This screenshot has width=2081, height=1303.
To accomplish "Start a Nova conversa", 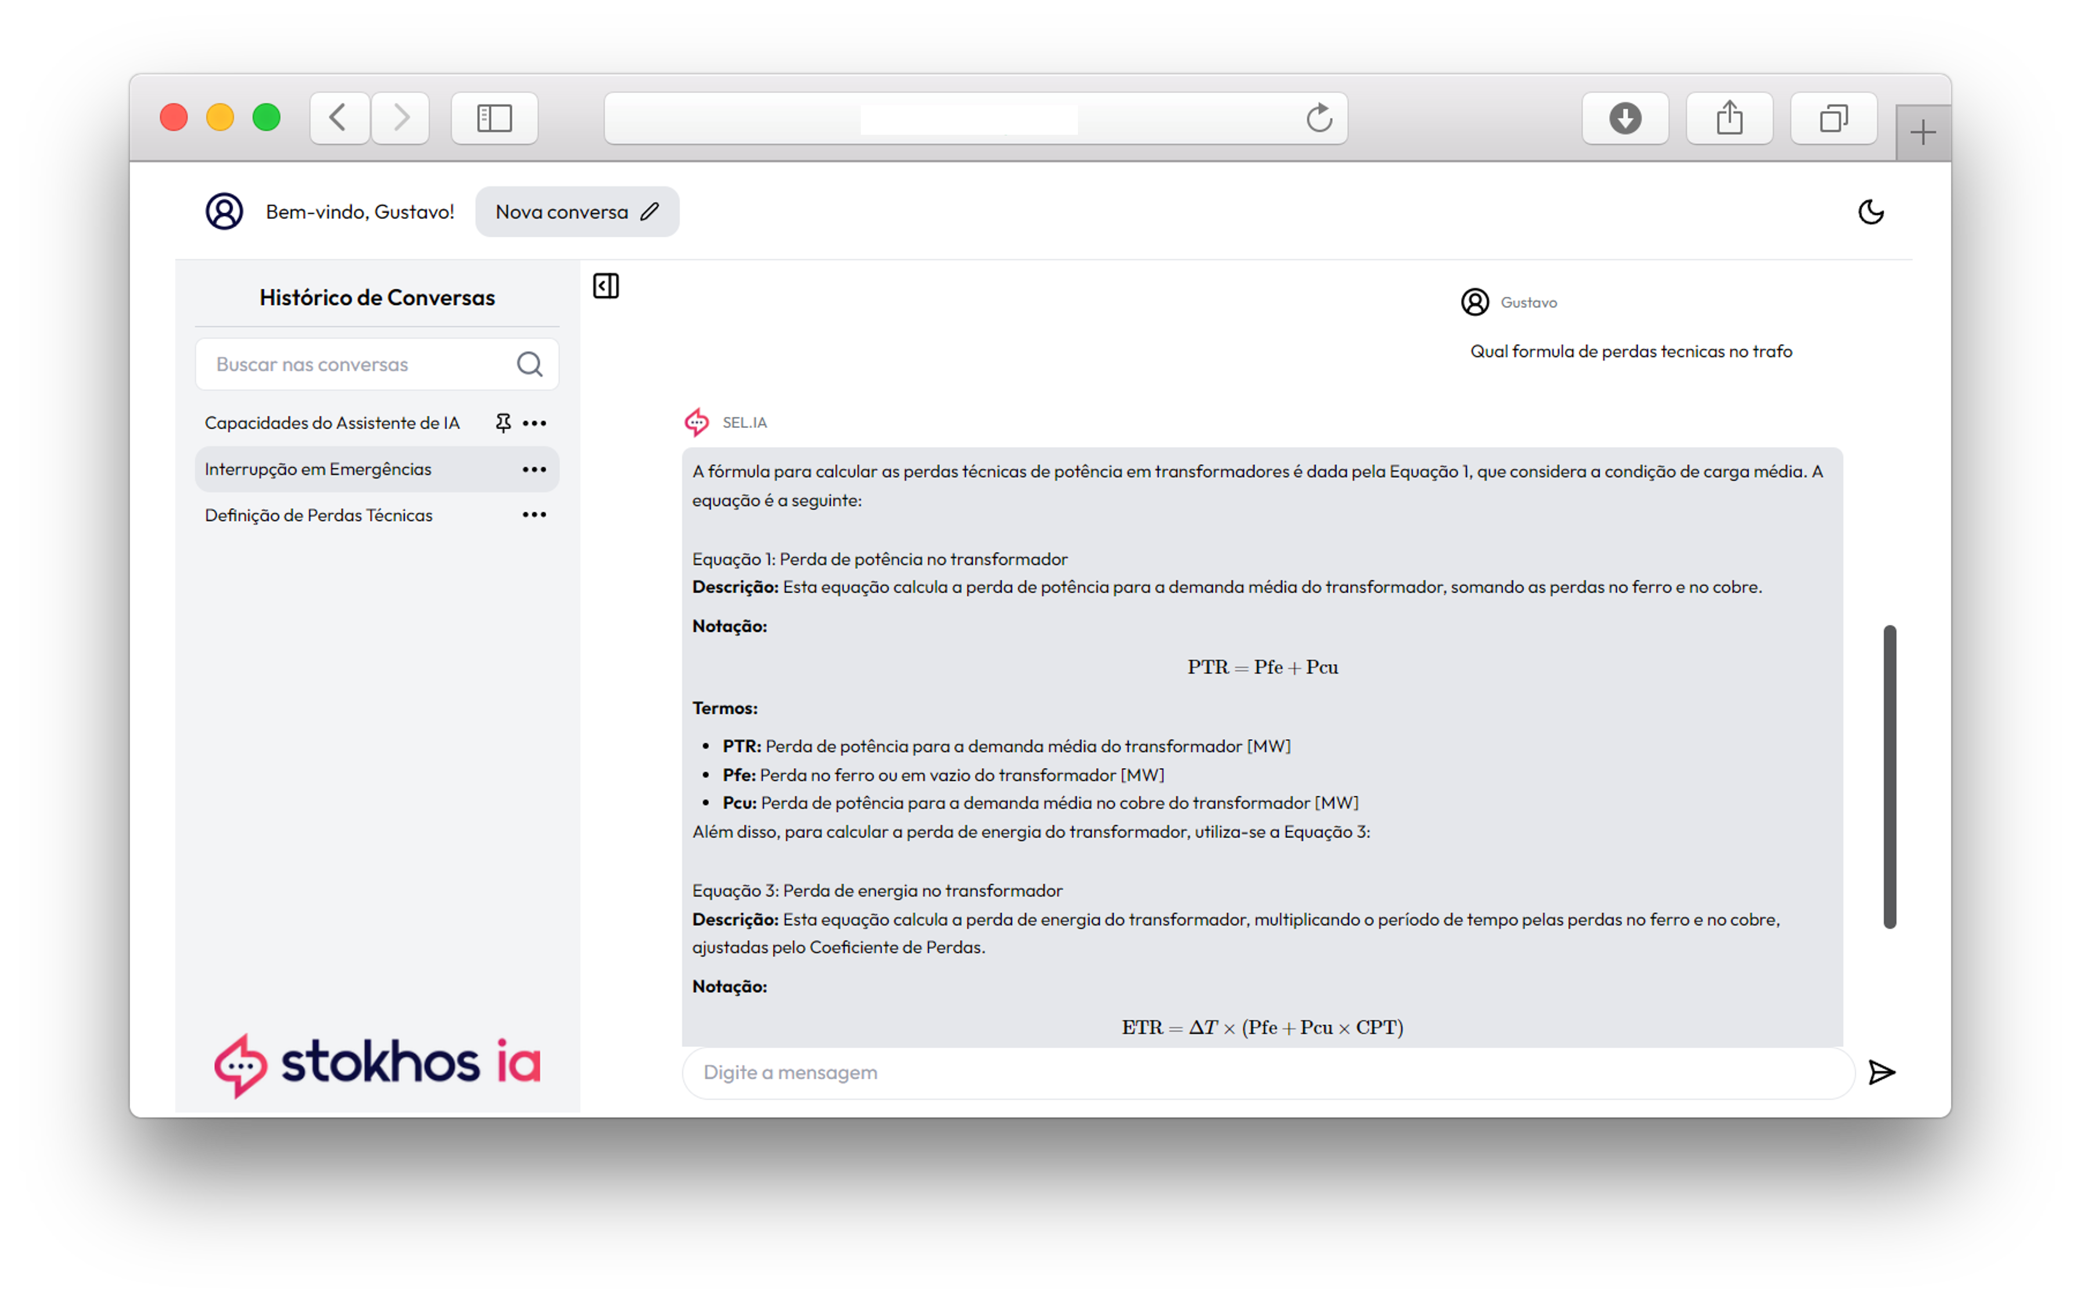I will (x=576, y=212).
